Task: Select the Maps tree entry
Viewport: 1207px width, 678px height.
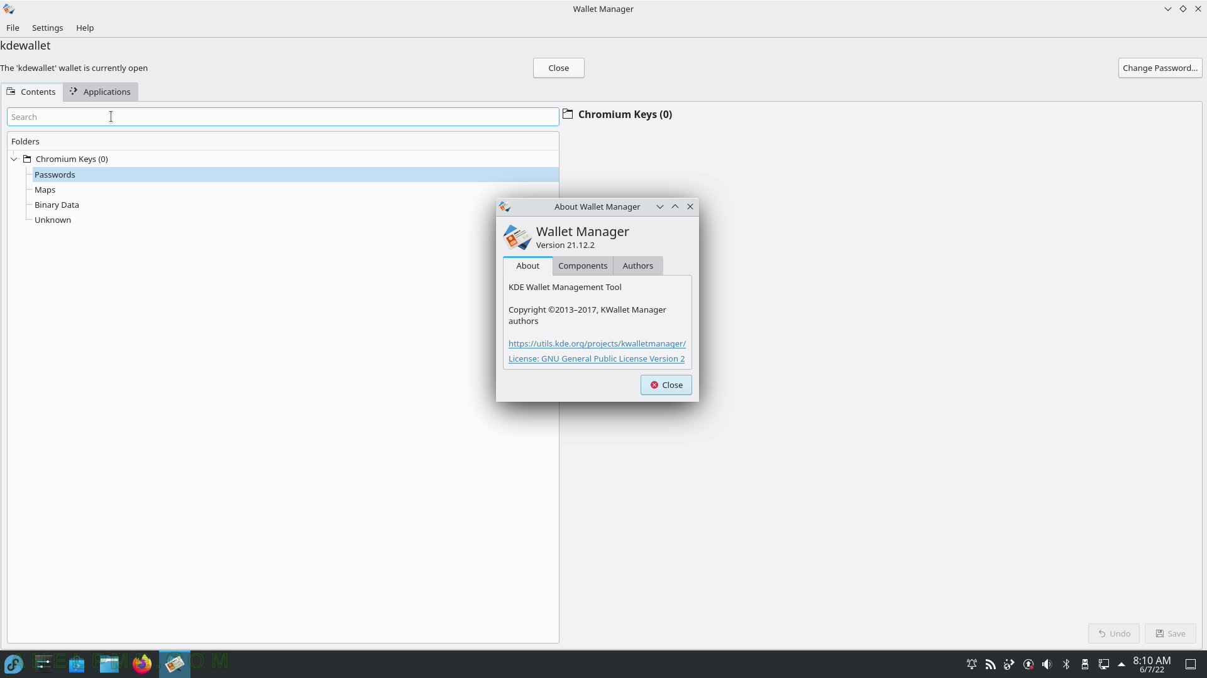Action: [295, 190]
